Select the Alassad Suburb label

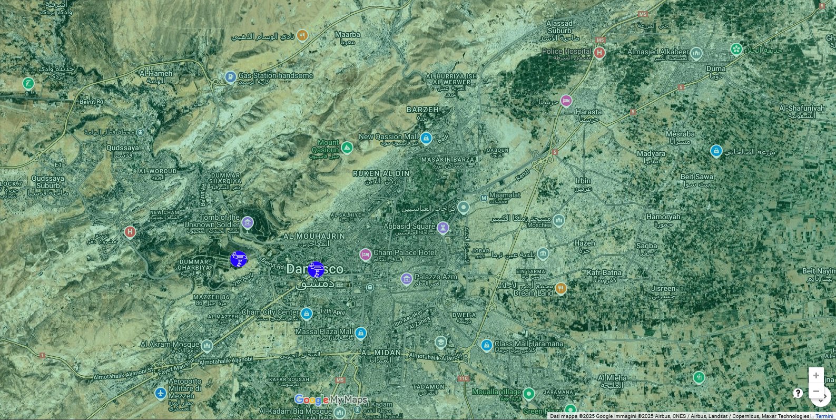click(559, 31)
